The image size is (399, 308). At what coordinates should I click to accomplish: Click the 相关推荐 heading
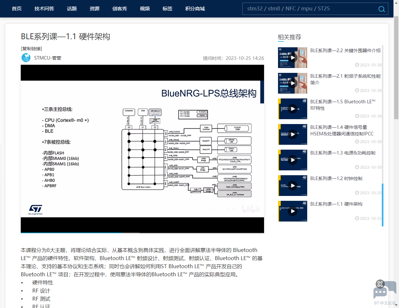coord(290,37)
